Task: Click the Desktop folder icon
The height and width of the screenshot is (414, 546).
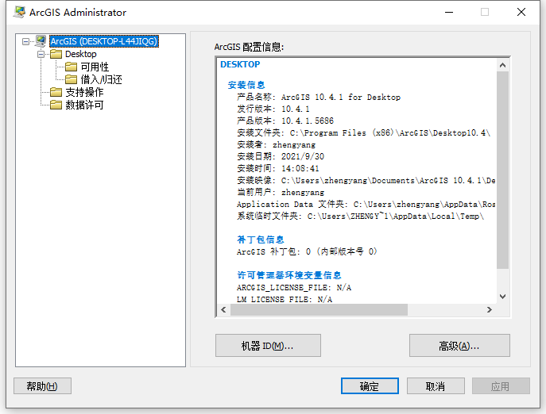Action: click(56, 54)
